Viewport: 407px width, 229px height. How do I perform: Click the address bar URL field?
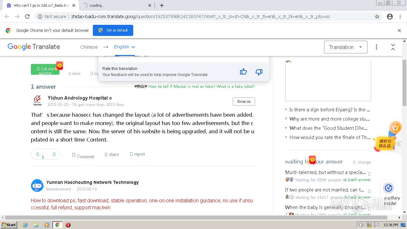[x=200, y=17]
